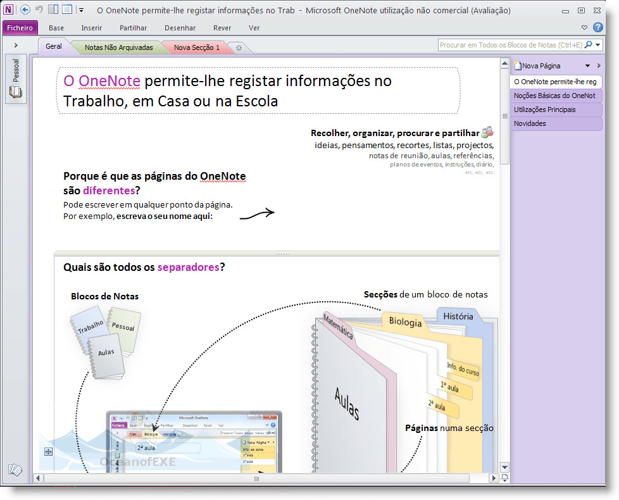Click the História tab in the illustration

[458, 316]
